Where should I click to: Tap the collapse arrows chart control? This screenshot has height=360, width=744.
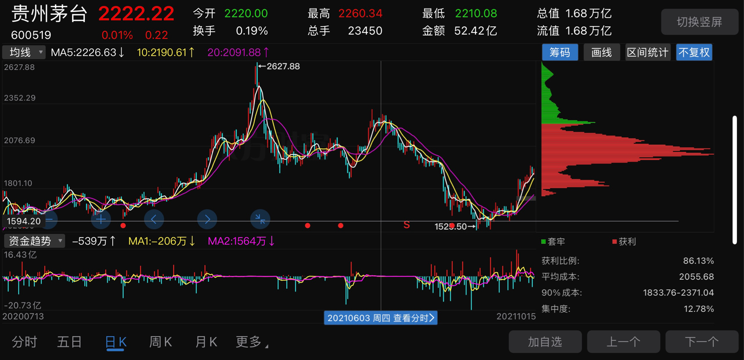pyautogui.click(x=260, y=219)
